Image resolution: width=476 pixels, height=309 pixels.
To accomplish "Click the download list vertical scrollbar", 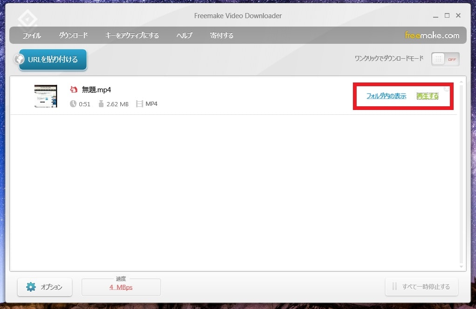I will (x=461, y=174).
